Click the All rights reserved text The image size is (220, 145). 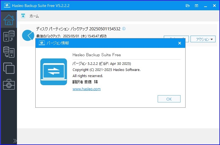point(88,76)
